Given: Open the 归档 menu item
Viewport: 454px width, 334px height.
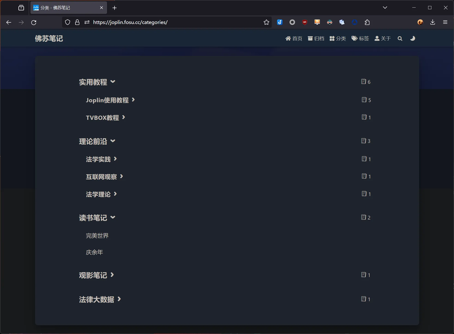Looking at the screenshot, I should [316, 38].
